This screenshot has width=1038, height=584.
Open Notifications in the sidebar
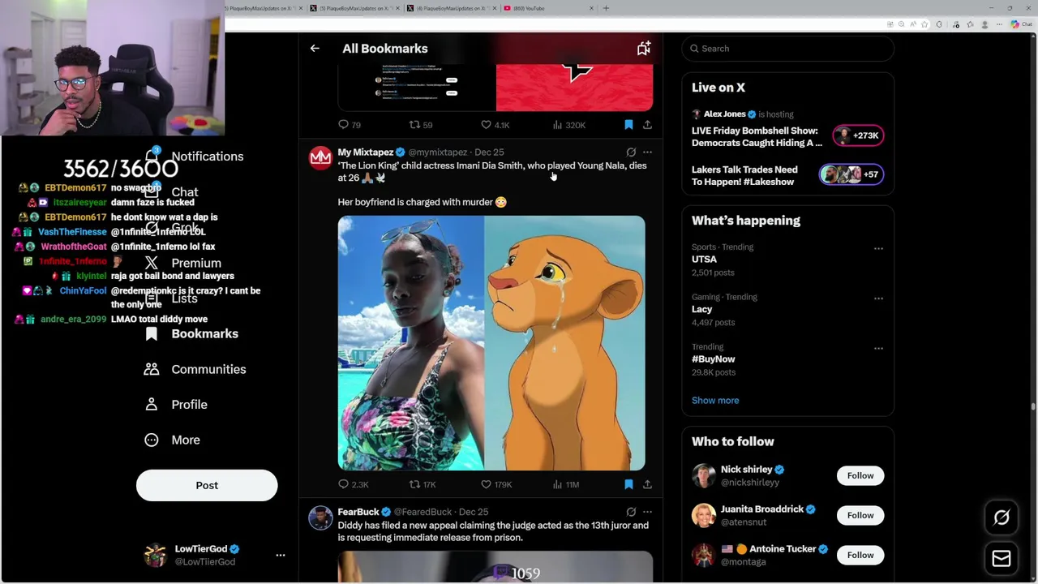(195, 156)
